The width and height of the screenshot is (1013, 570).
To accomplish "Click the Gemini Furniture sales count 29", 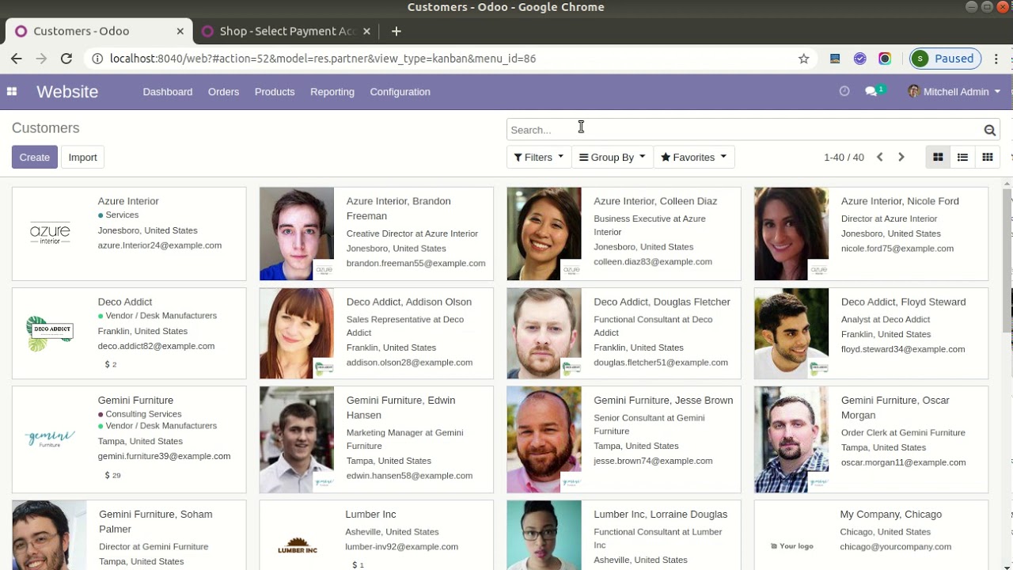I will tap(112, 476).
